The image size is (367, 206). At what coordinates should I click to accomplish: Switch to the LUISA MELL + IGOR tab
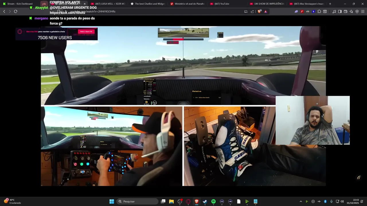108,4
